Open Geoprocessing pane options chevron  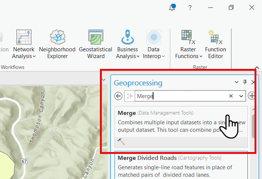click(237, 82)
